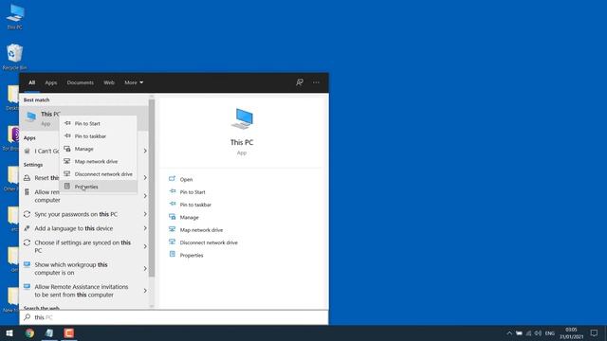Open This PC desktop icon
This screenshot has width=607, height=341.
(x=15, y=17)
